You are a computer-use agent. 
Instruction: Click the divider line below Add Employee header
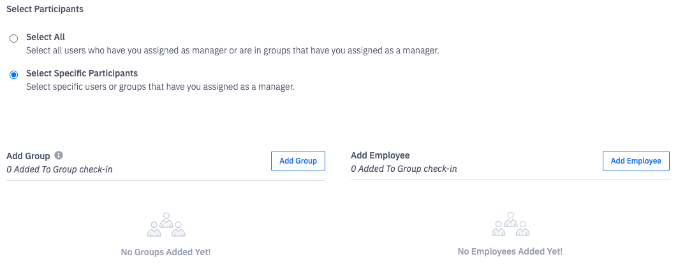pyautogui.click(x=510, y=180)
